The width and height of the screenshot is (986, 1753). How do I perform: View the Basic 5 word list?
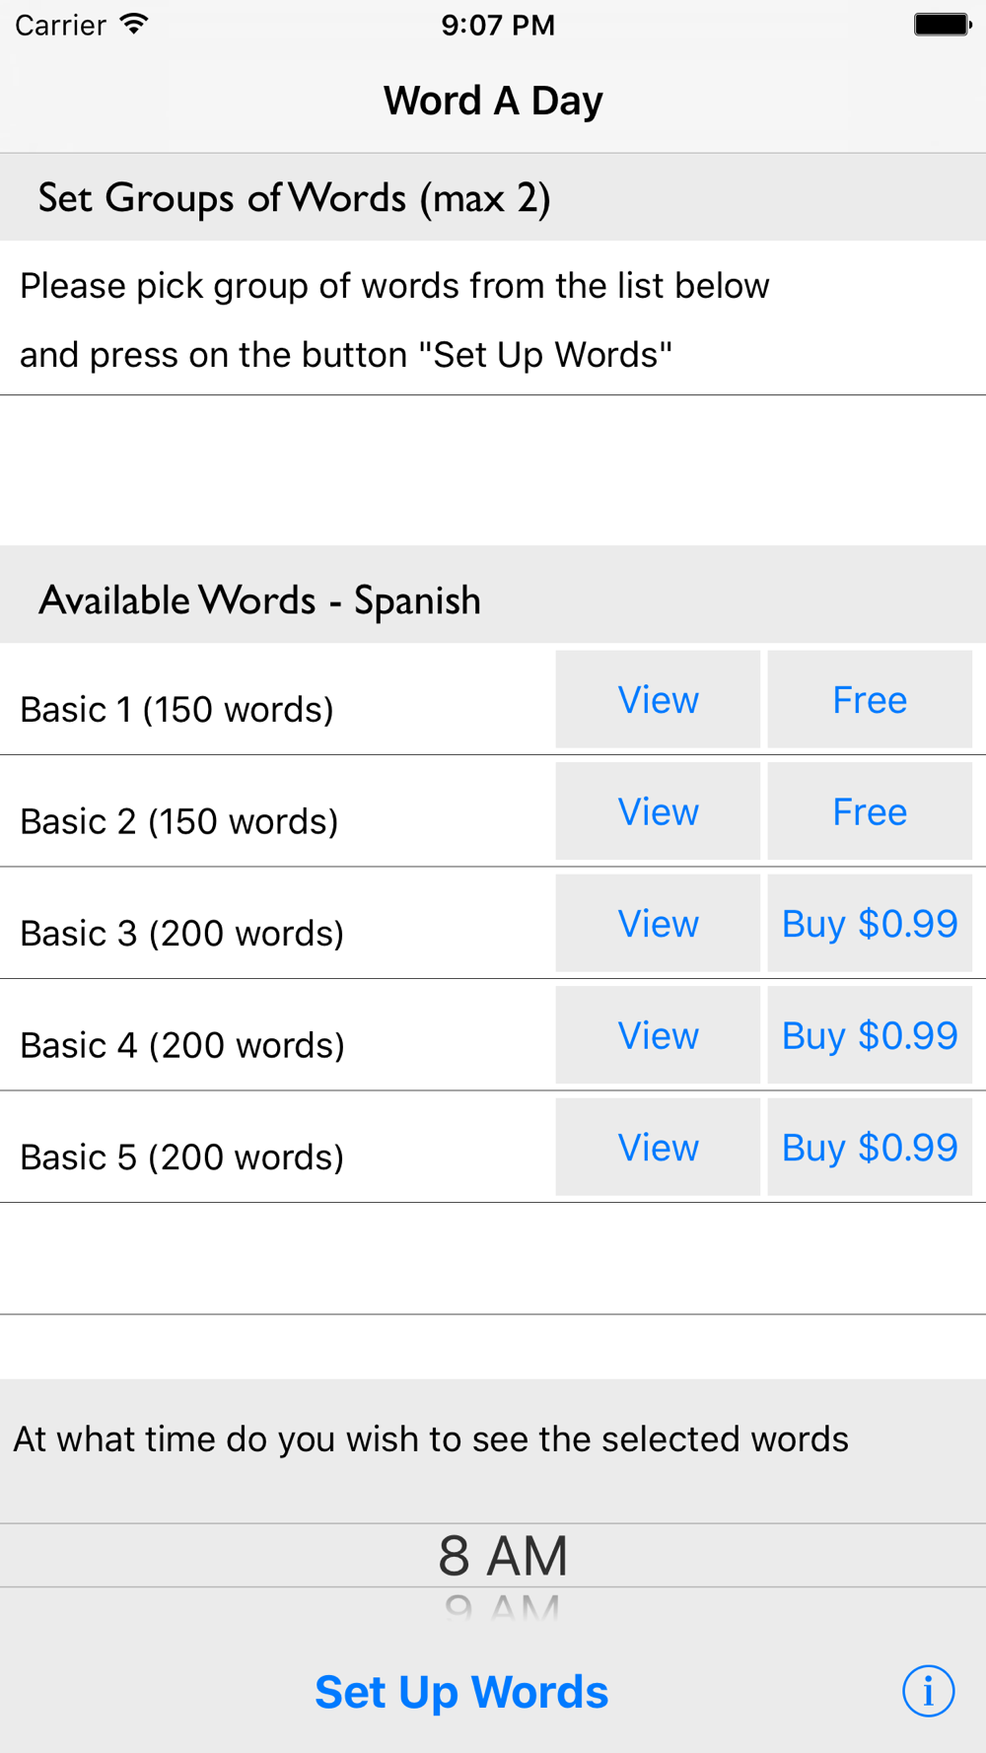point(658,1148)
